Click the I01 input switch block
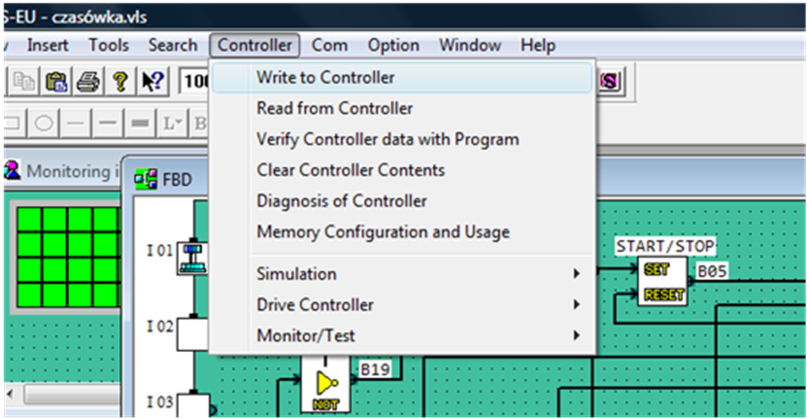807x419 pixels. coord(192,257)
